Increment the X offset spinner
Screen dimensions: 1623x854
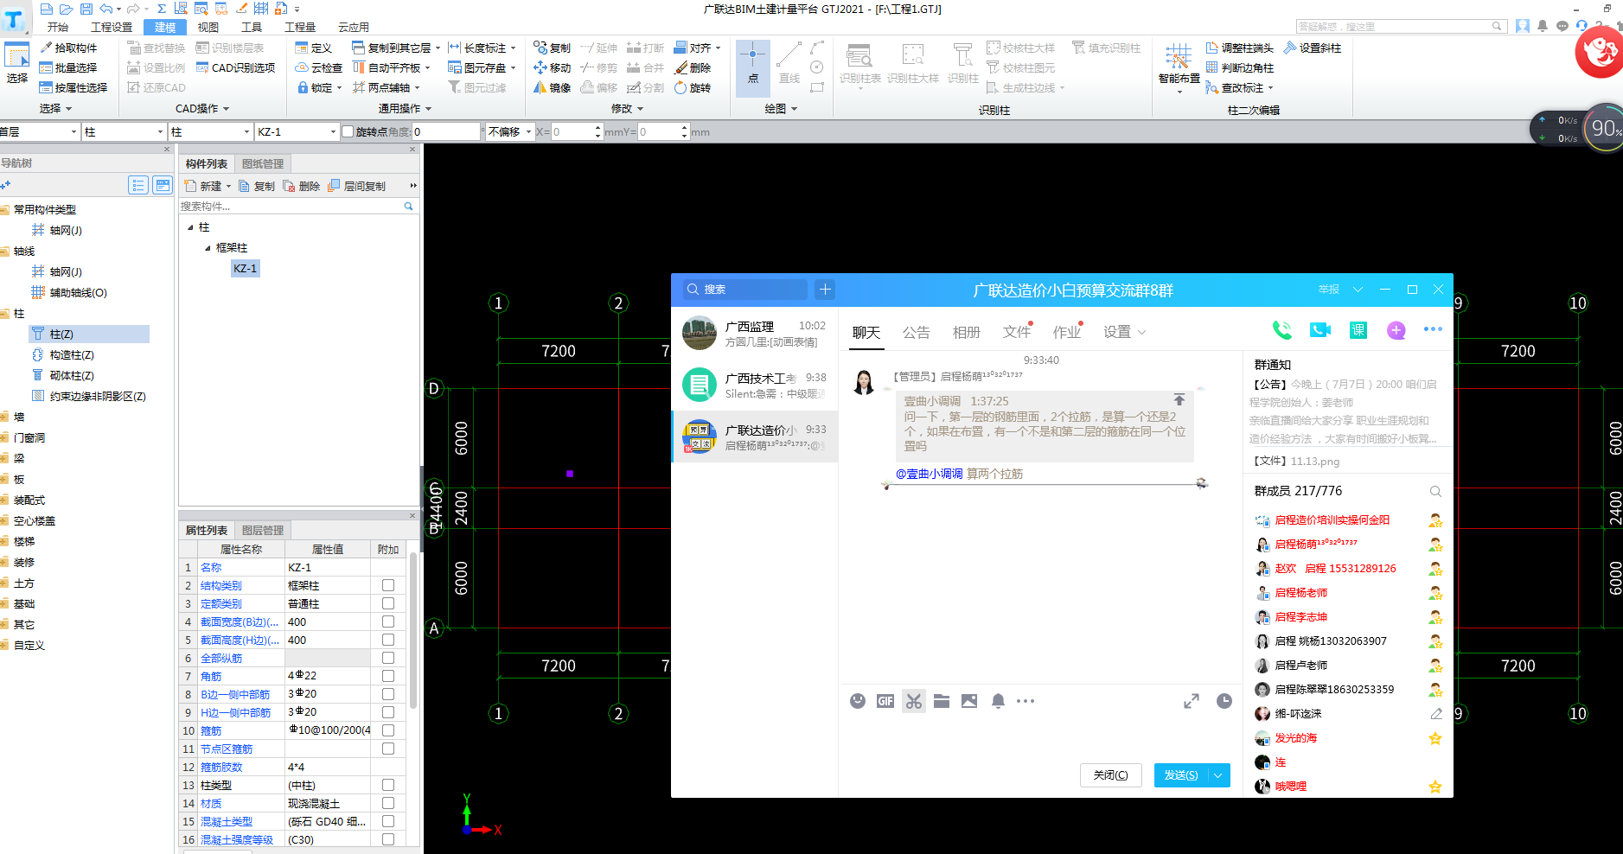pos(597,128)
